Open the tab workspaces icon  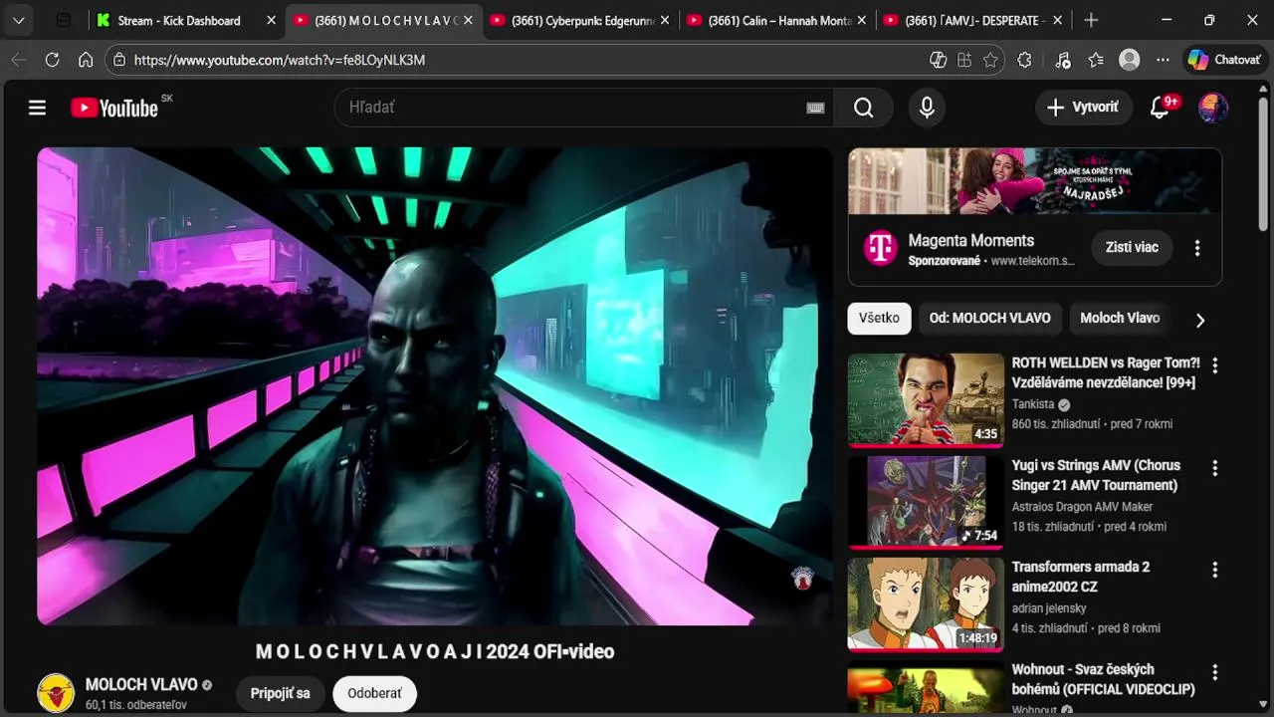(63, 20)
